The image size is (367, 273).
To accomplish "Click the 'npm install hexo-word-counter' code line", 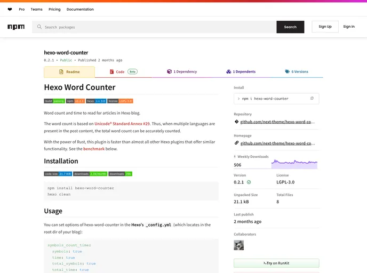I will 81,188.
